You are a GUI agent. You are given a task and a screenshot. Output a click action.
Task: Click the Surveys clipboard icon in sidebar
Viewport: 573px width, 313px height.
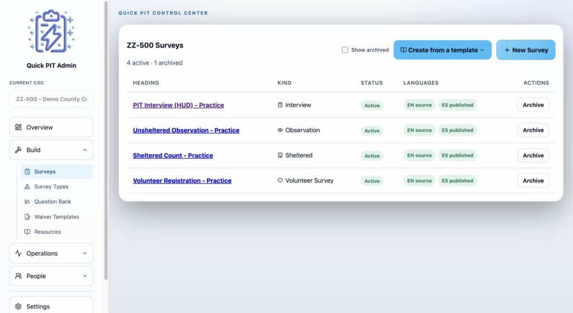point(27,171)
